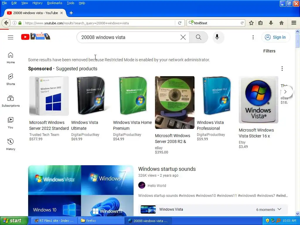Screen dimensions: 300x225
Task: Open Firefox downloads arrow
Action: tap(271, 23)
